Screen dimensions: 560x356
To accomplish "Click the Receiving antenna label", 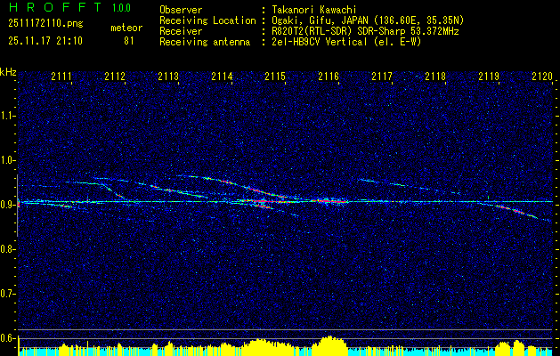I will click(205, 42).
